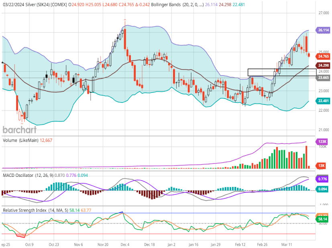Click the red 24.765 last price tag
This screenshot has width=332, height=248.
click(323, 57)
